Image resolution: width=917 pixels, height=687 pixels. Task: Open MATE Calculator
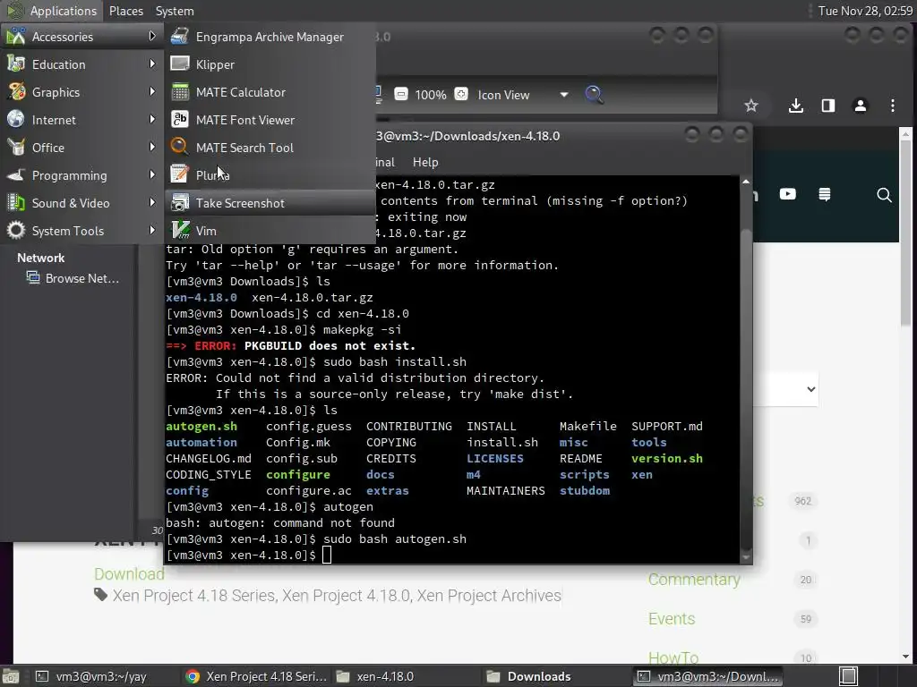pyautogui.click(x=270, y=92)
